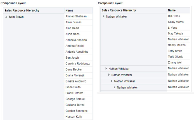Viewport: 194px width, 120px height.
Task: Expand the fifth-level Nathan Whitaker node
Action: tap(115, 87)
